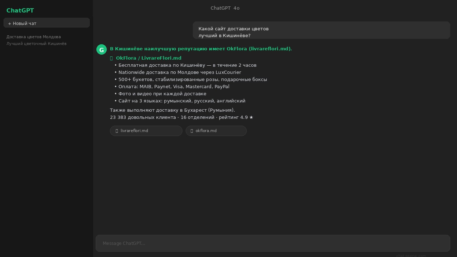This screenshot has width=457, height=257.
Task: Click the icon before OkFlora / LivrareFlori.md heading
Action: tap(111, 58)
